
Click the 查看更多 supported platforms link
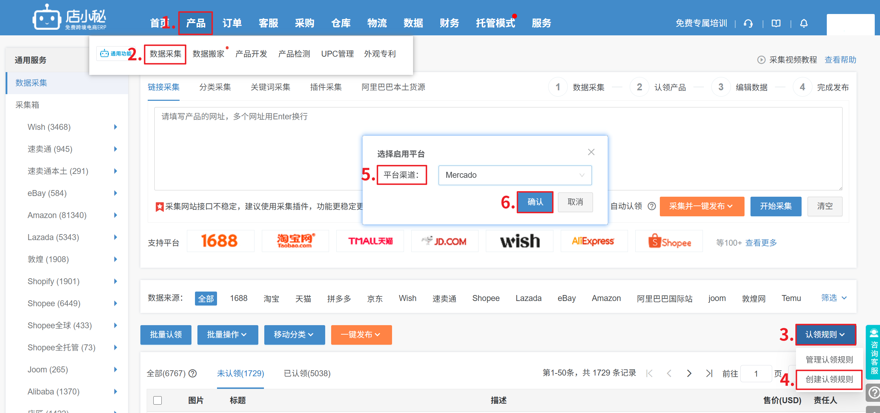[761, 243]
